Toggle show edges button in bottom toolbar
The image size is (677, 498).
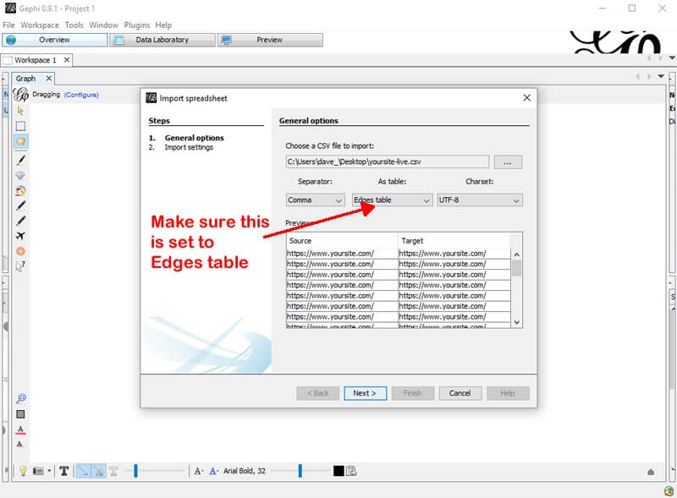tap(84, 471)
